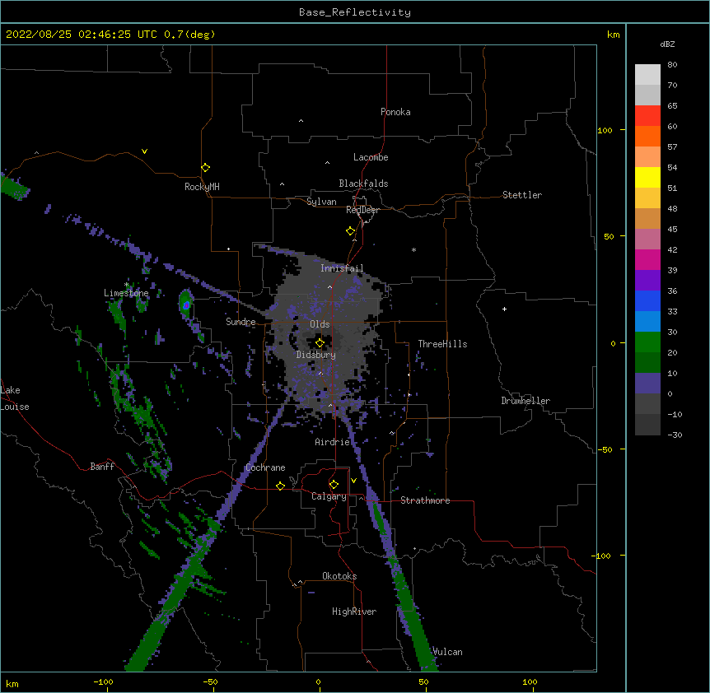
Task: Click the yellow diamond marker above RockyMH
Action: click(x=205, y=168)
